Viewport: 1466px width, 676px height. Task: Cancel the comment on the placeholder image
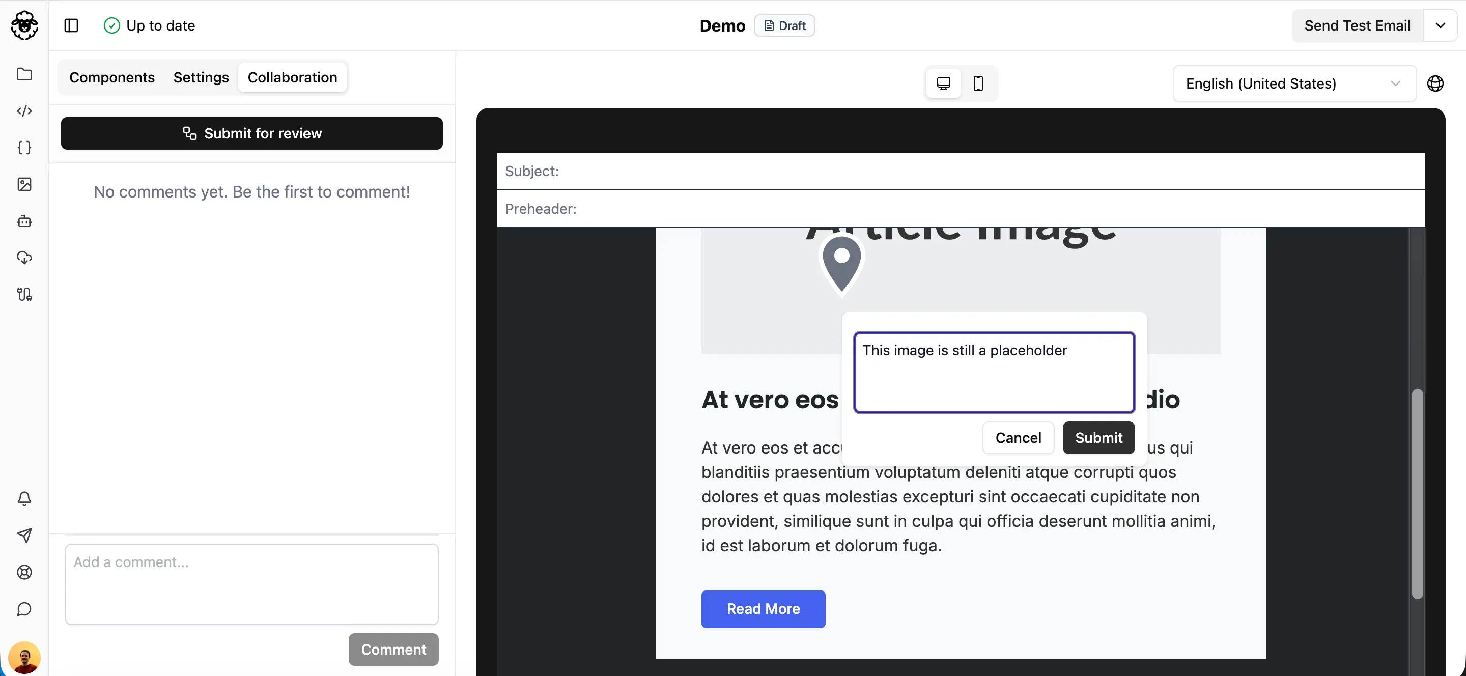pyautogui.click(x=1018, y=438)
